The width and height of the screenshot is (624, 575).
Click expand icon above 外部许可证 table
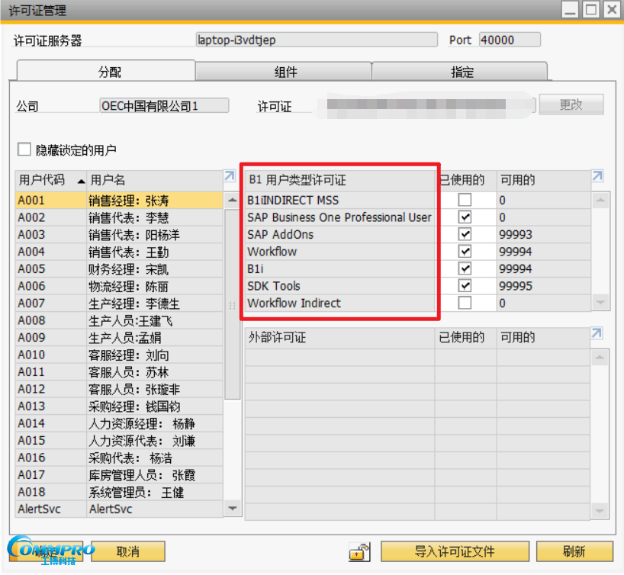(597, 334)
